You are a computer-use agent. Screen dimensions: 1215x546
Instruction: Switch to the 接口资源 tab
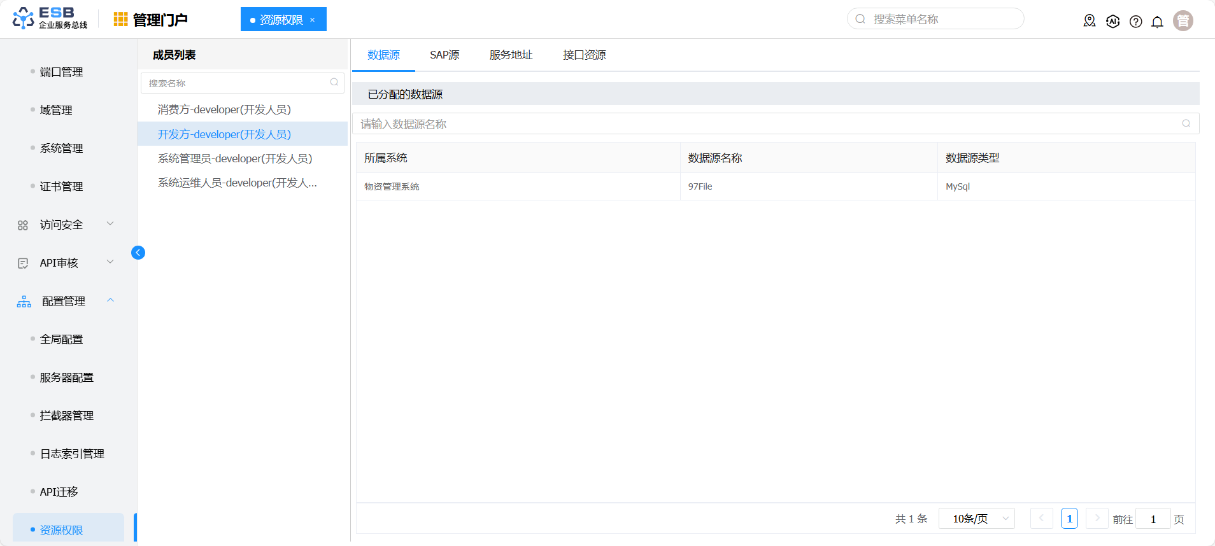pos(584,55)
